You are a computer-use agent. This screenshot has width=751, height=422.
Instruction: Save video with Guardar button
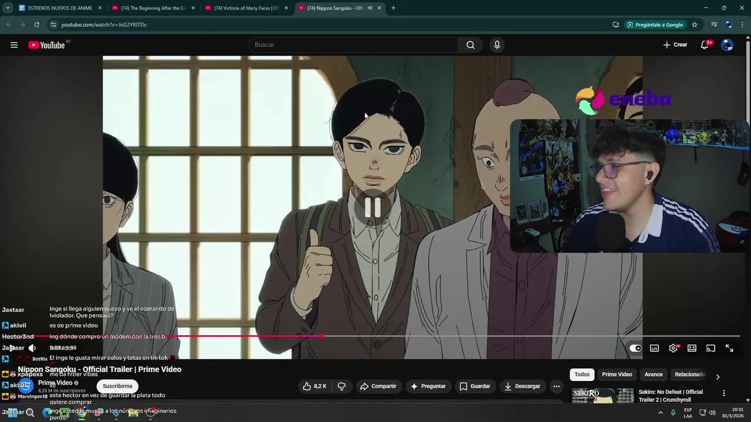pyautogui.click(x=475, y=386)
